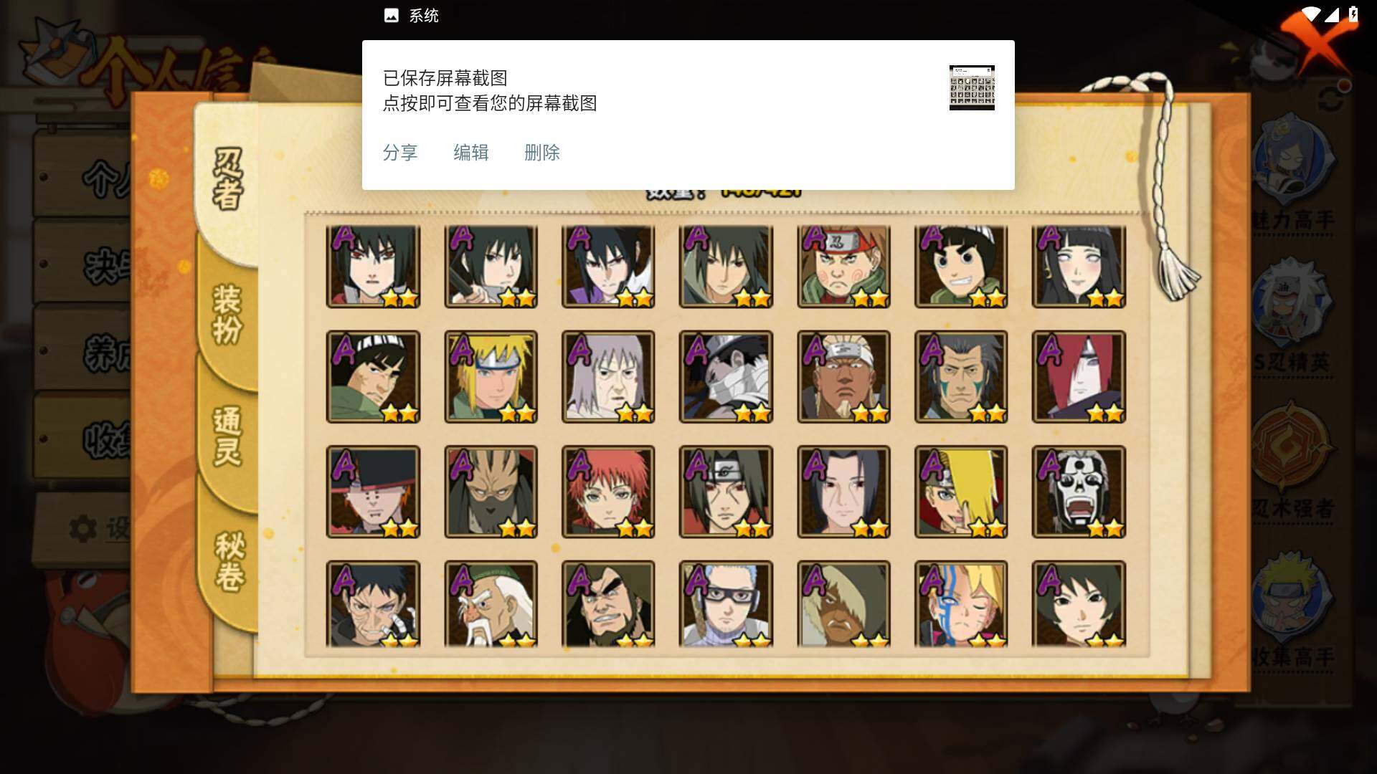Tap the 编辑 edit action
The height and width of the screenshot is (774, 1377).
470,153
